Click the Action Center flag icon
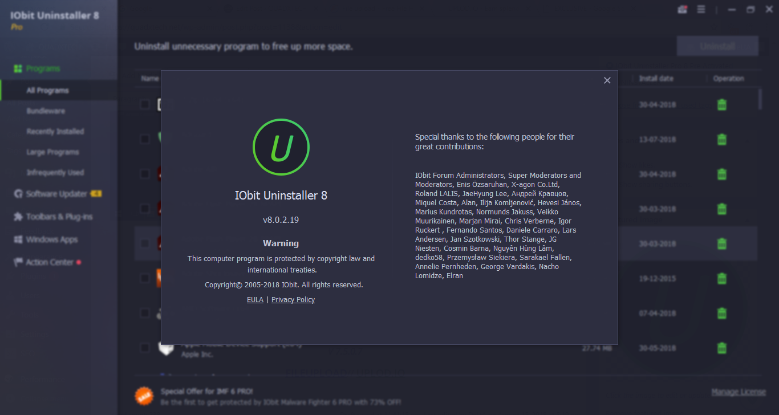The width and height of the screenshot is (779, 415). click(x=18, y=262)
